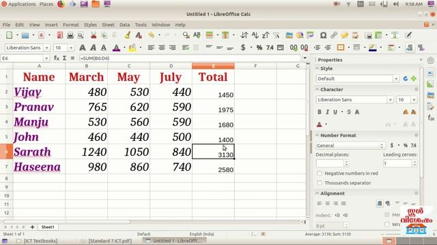
Task: Open the sidebar Gallery deck
Action: (x=431, y=95)
